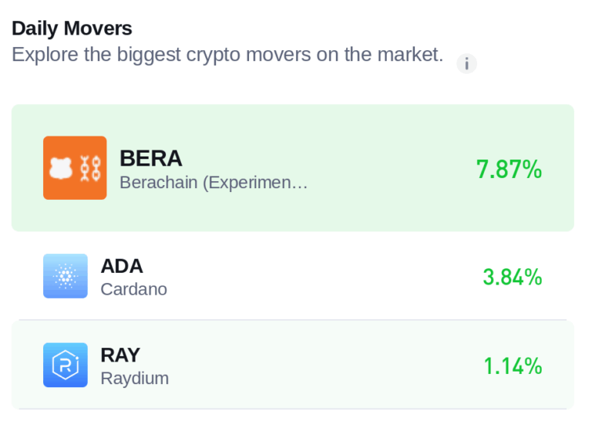The height and width of the screenshot is (421, 592).
Task: Open the RAY ticker label
Action: 120,355
